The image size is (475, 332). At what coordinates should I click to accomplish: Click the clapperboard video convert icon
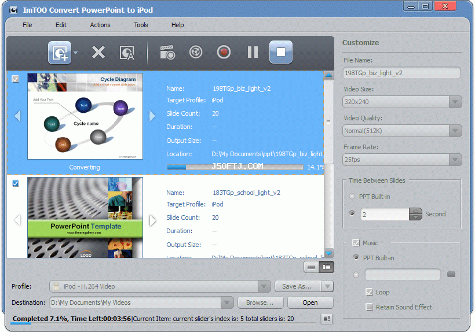click(x=167, y=52)
